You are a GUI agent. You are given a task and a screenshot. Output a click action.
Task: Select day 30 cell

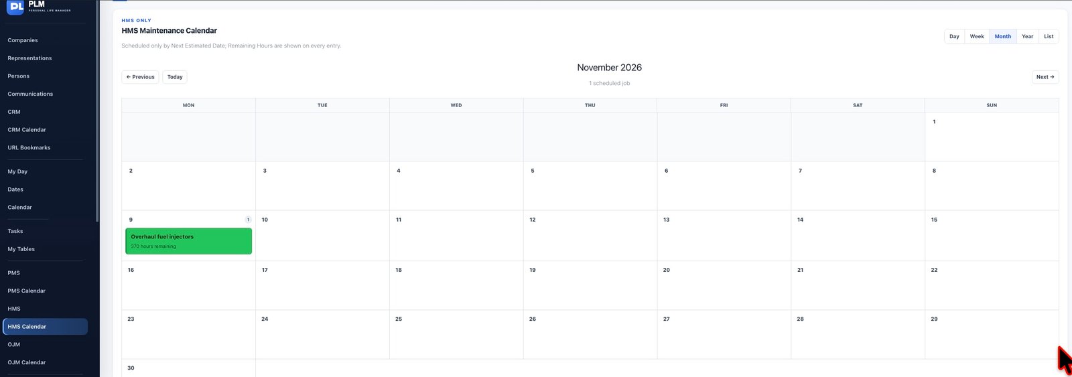pos(188,368)
